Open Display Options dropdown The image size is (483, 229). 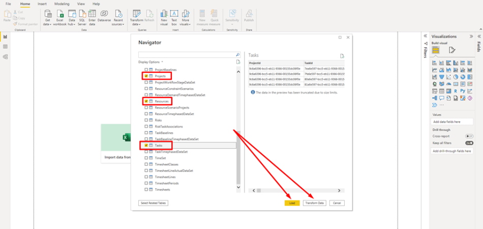coord(150,62)
